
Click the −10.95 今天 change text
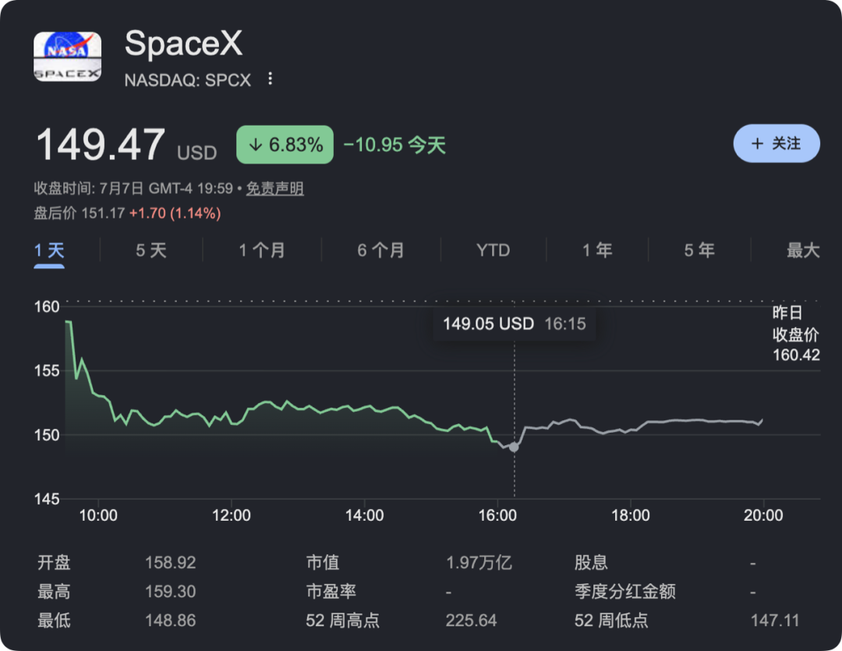(394, 145)
